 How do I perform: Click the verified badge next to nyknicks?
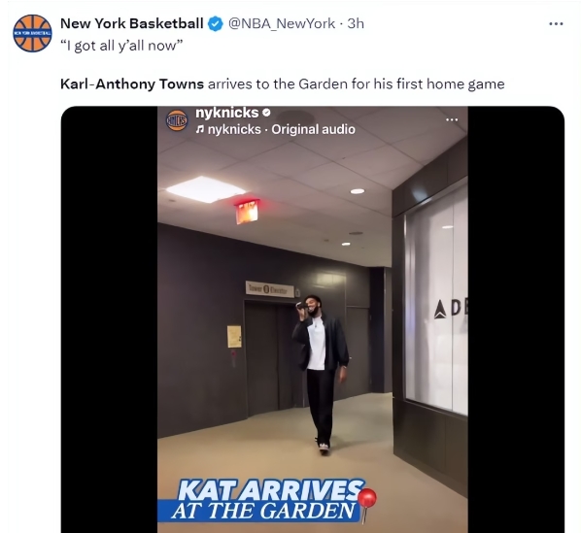pyautogui.click(x=266, y=113)
